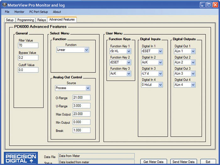This screenshot has height=165, width=220.
Task: Click the Max Output value field
Action: coord(81,114)
